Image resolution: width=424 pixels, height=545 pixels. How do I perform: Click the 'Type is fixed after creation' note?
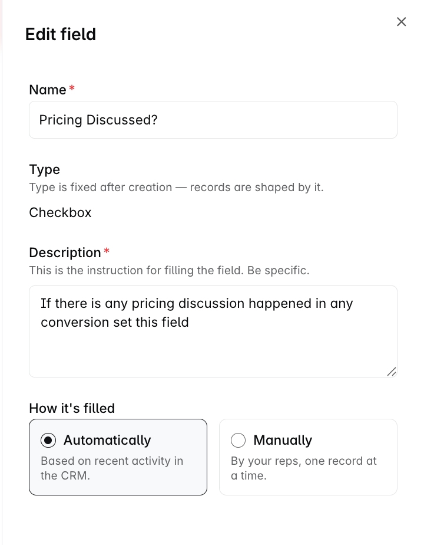[176, 188]
